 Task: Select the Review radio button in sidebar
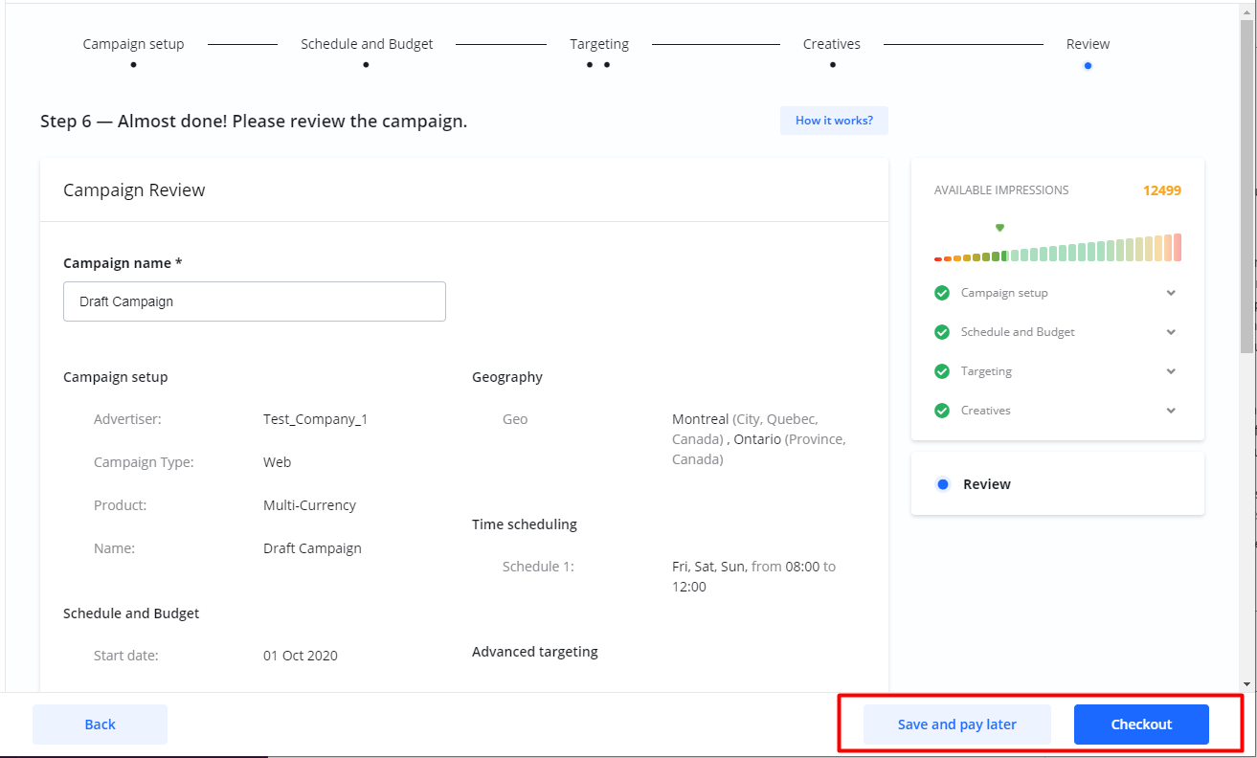[943, 484]
